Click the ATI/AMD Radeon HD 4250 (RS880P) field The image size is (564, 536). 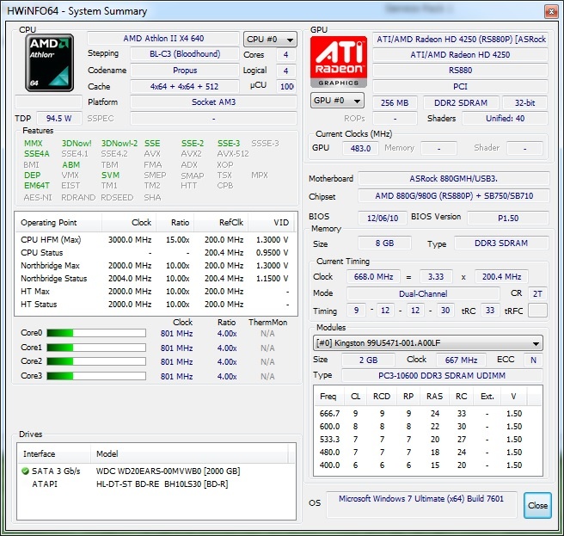pos(461,39)
